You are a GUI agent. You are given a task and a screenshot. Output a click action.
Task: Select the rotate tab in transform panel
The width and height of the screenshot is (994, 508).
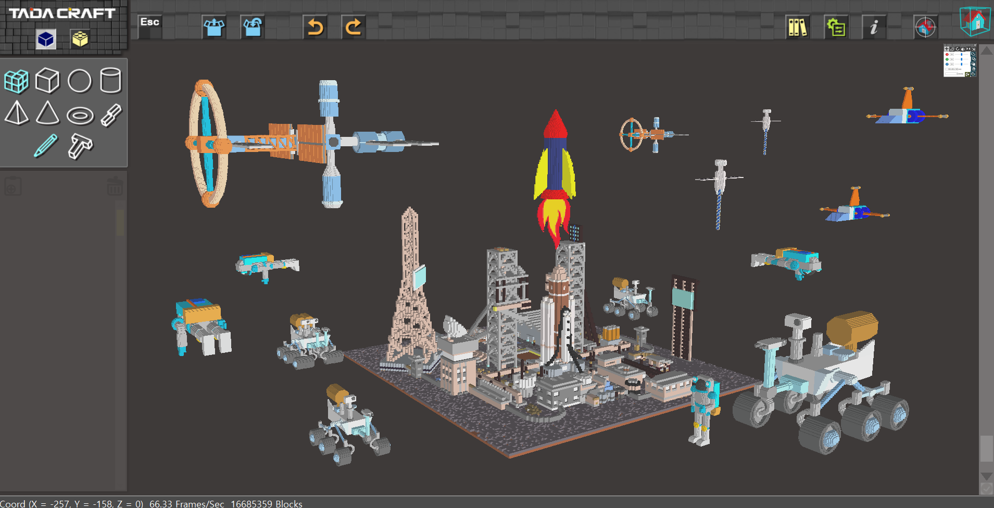[x=958, y=49]
